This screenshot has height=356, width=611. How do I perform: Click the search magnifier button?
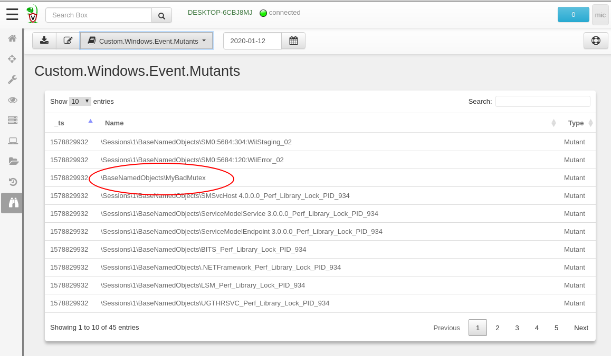[x=161, y=15]
